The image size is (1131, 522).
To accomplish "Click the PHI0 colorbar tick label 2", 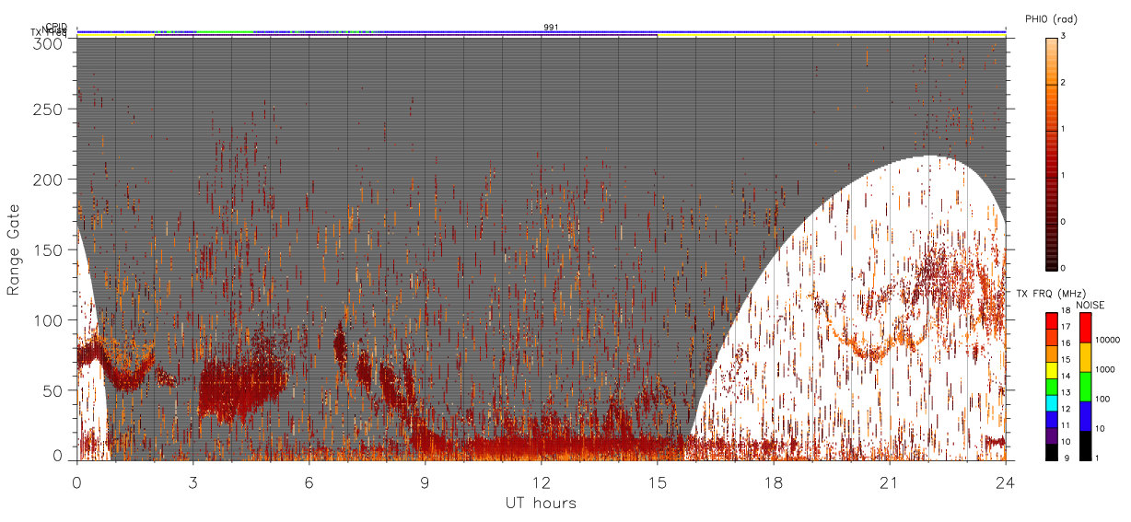I will 1062,84.
